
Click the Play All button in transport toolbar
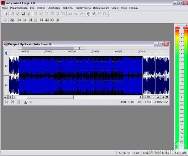[x=19, y=20]
